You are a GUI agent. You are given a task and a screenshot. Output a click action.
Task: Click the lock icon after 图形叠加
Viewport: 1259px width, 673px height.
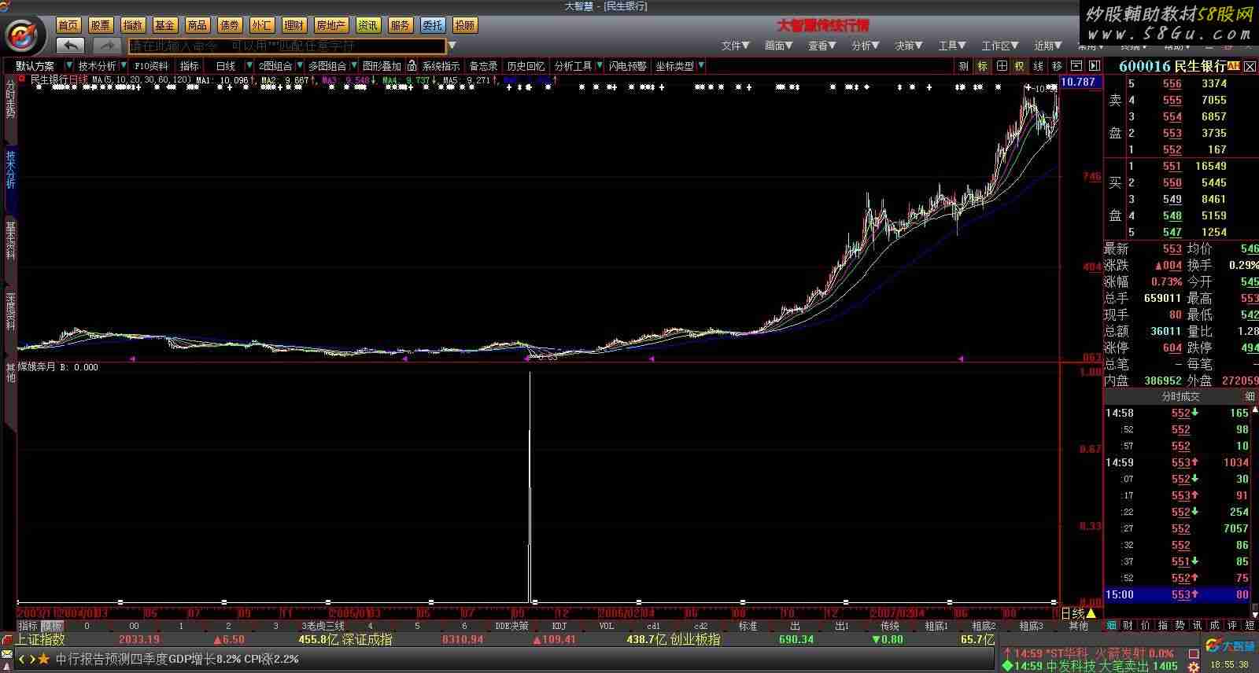(412, 66)
